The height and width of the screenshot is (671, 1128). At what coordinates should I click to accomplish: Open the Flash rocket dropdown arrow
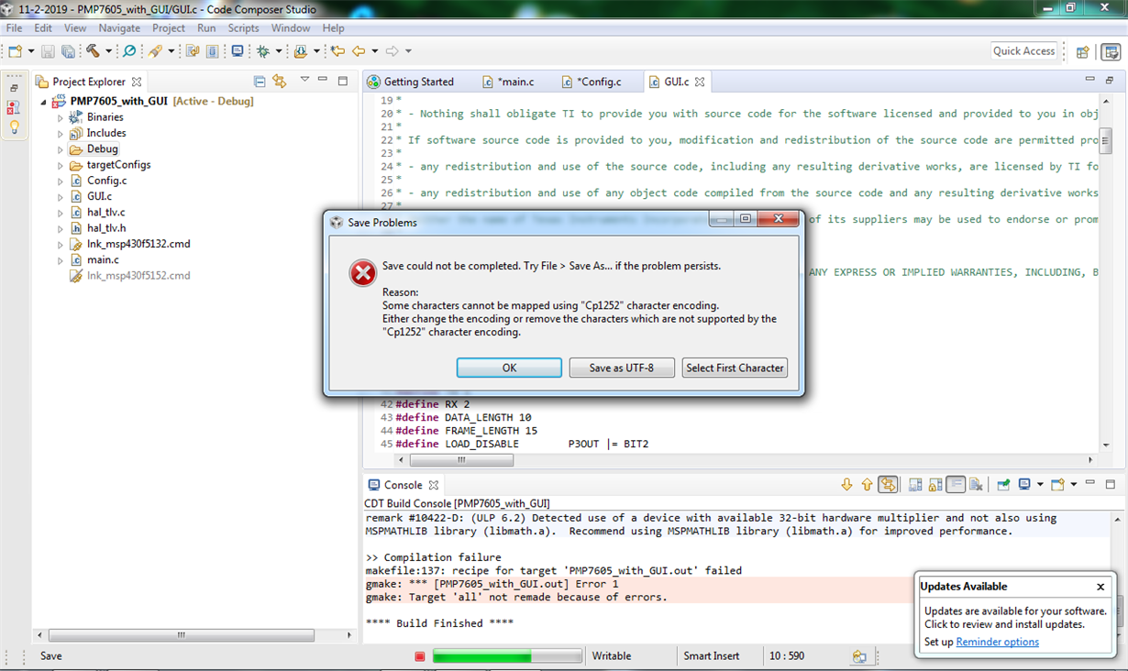(x=171, y=51)
